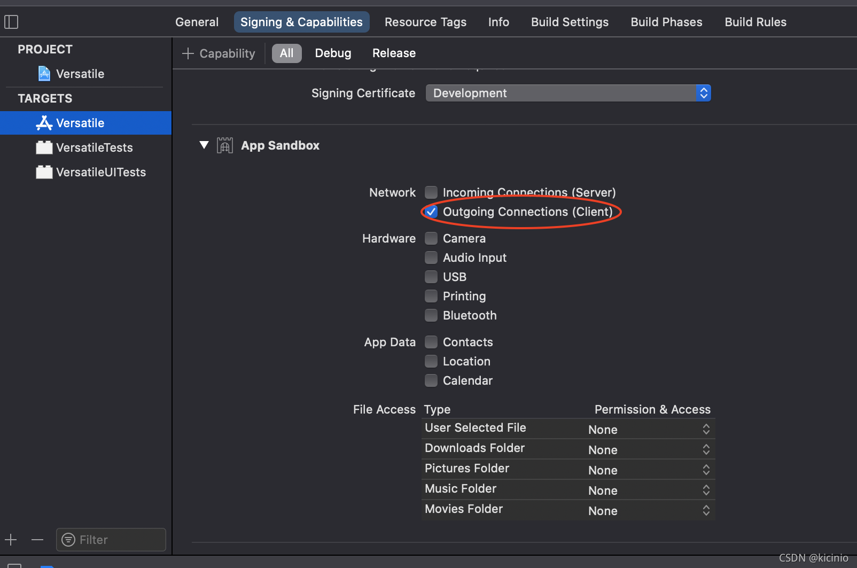The height and width of the screenshot is (568, 857).
Task: Enable the Contacts checkbox
Action: 431,342
